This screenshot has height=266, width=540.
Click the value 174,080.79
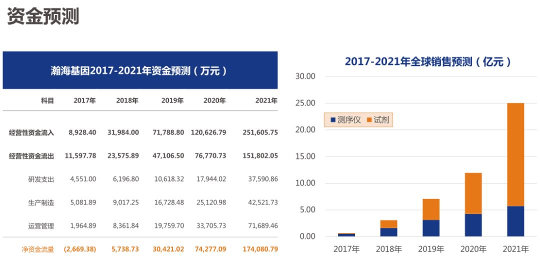point(260,249)
